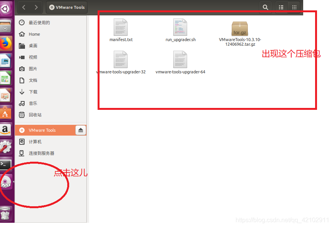This screenshot has height=227, width=332.
Task: Open Ubuntu Dash search in launcher
Action: coord(5,8)
